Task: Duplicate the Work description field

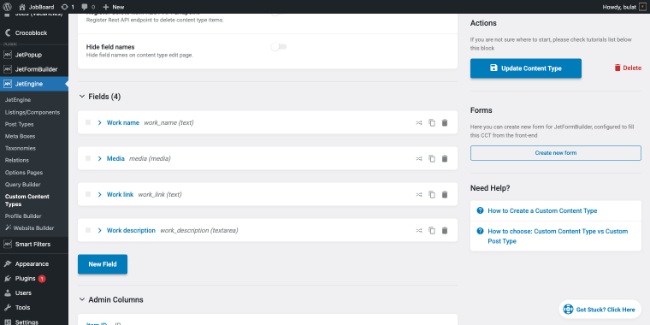Action: pyautogui.click(x=432, y=230)
